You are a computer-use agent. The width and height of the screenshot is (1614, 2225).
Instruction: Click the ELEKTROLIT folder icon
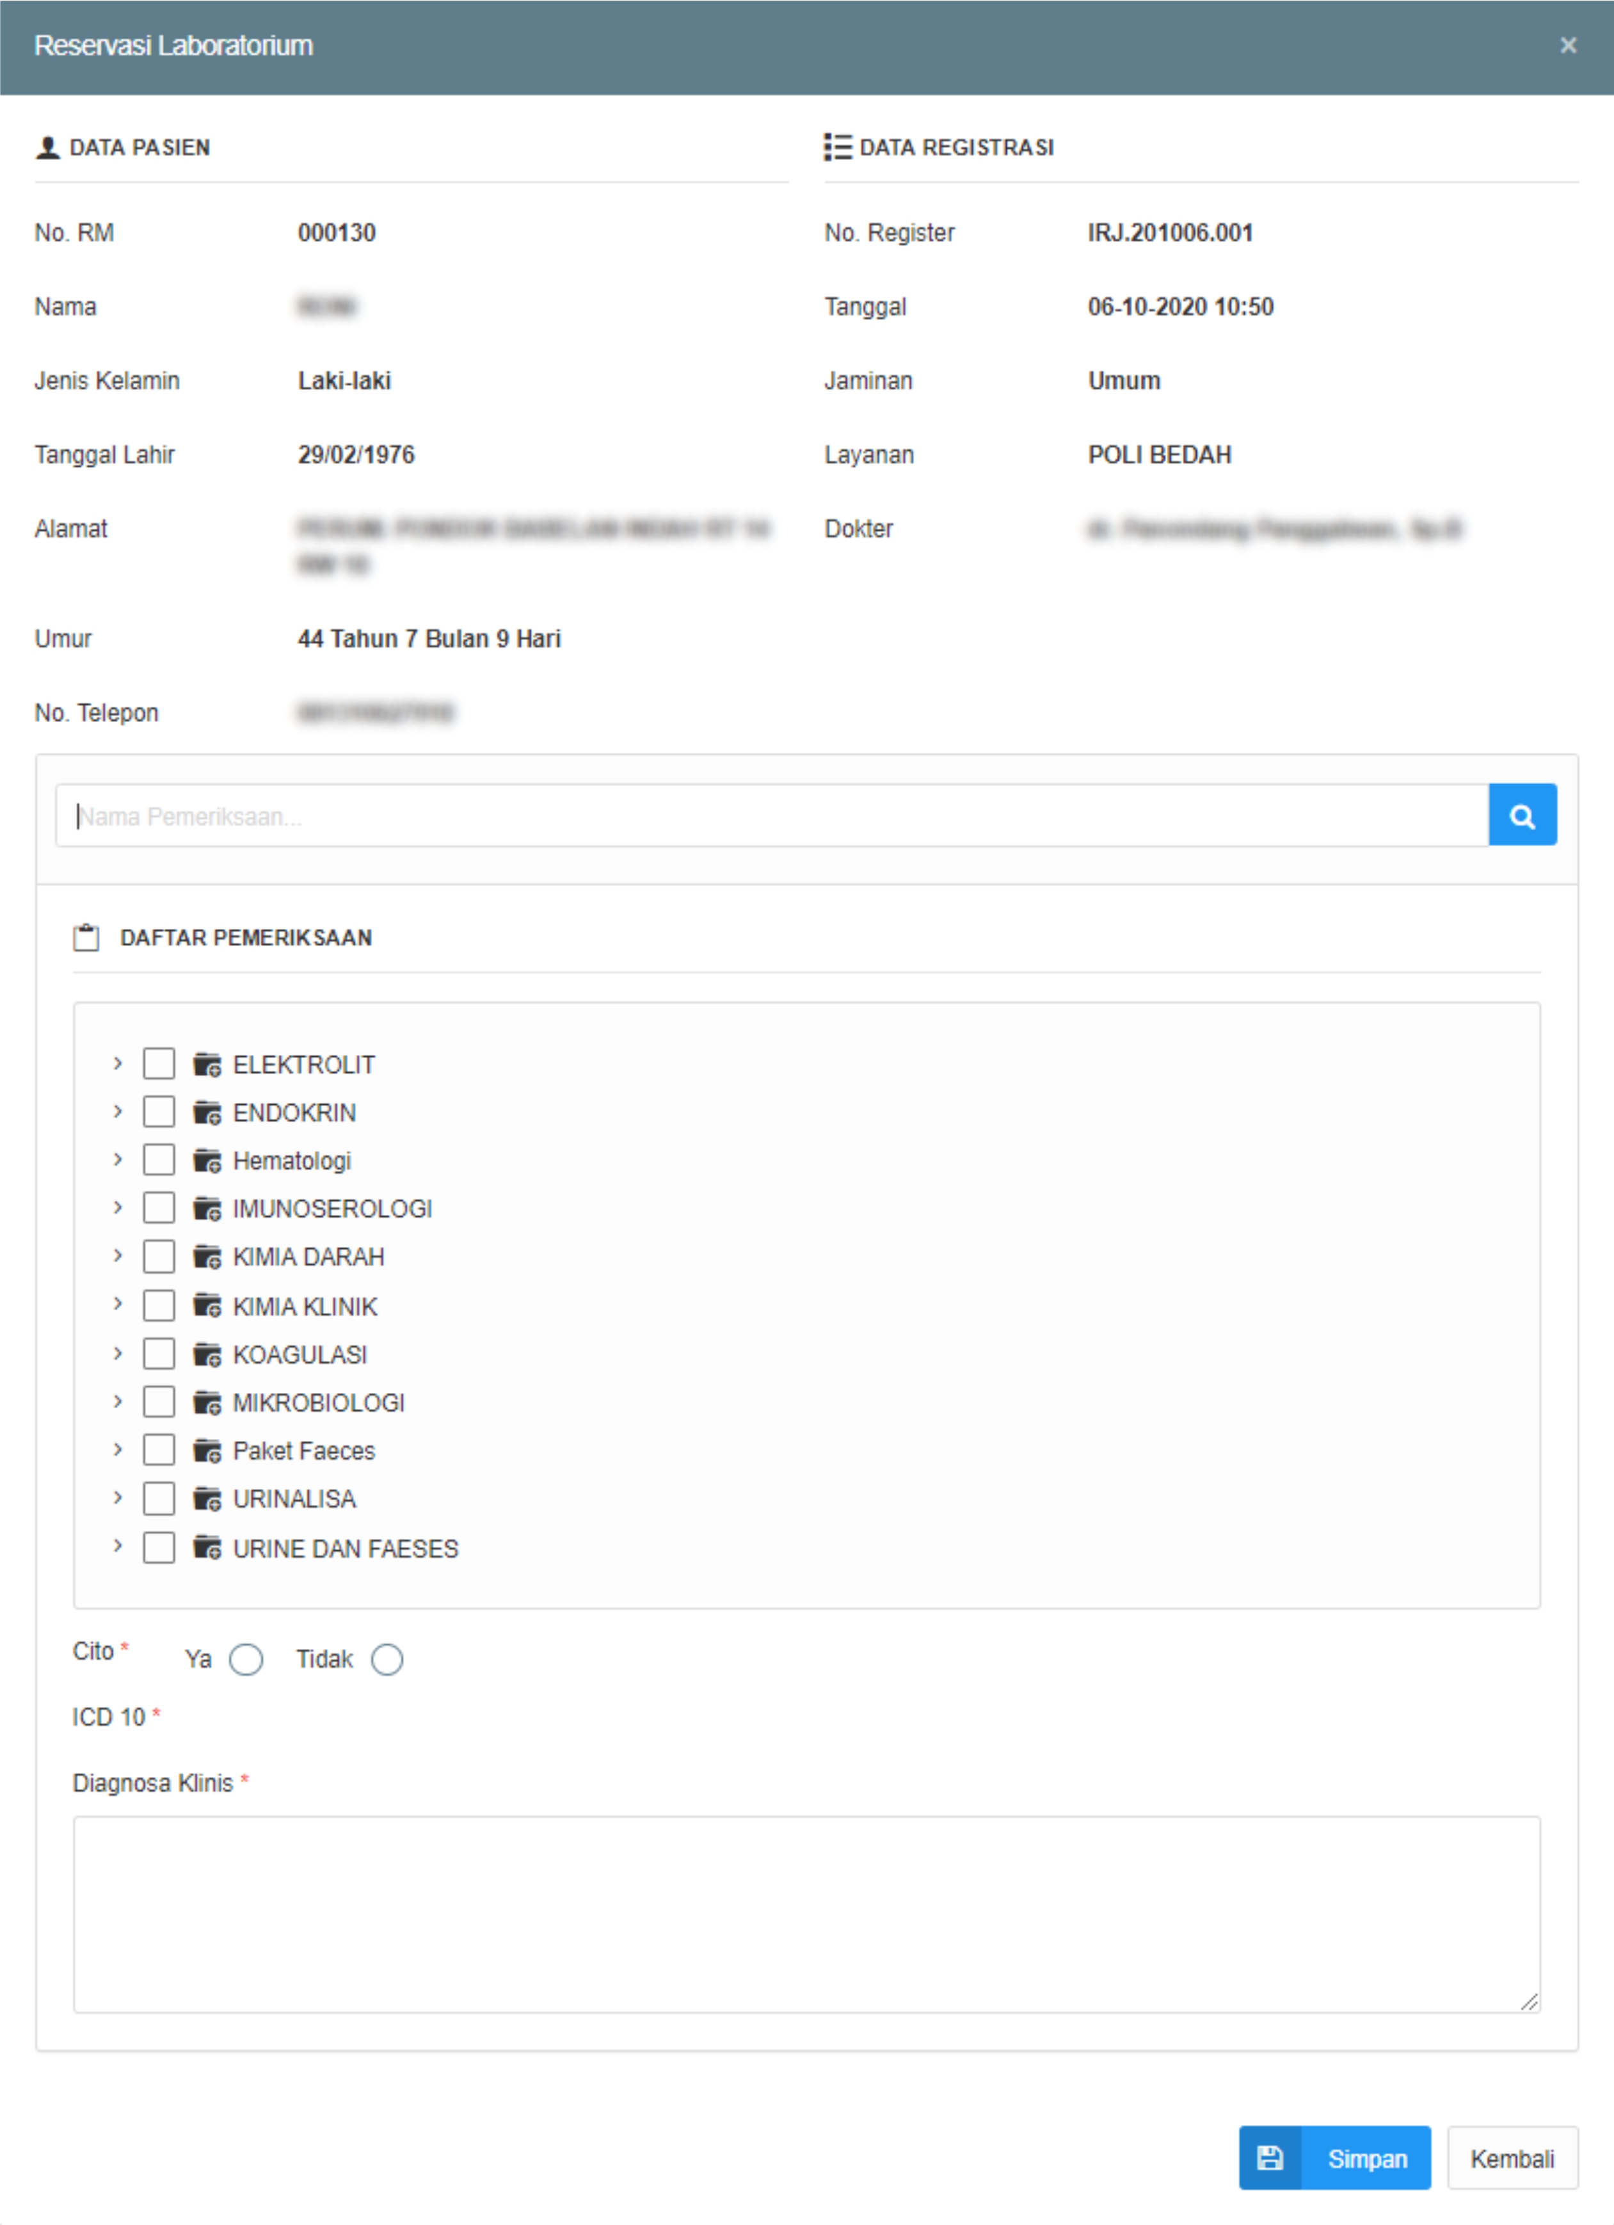point(207,1064)
